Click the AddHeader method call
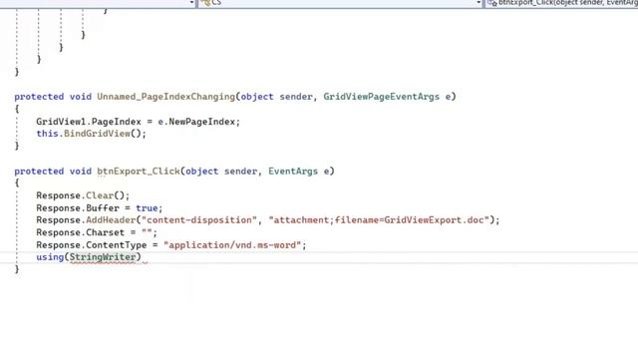The height and width of the screenshot is (359, 638). tap(111, 220)
